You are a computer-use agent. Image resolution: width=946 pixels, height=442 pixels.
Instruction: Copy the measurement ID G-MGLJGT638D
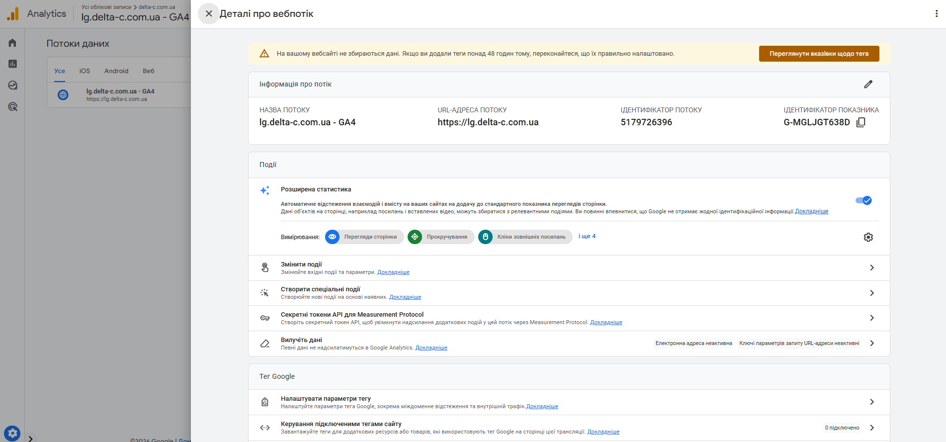point(861,122)
